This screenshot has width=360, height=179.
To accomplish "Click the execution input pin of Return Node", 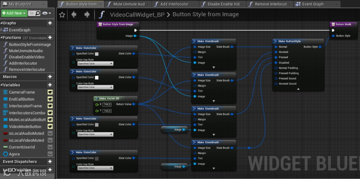I will pos(333,30).
